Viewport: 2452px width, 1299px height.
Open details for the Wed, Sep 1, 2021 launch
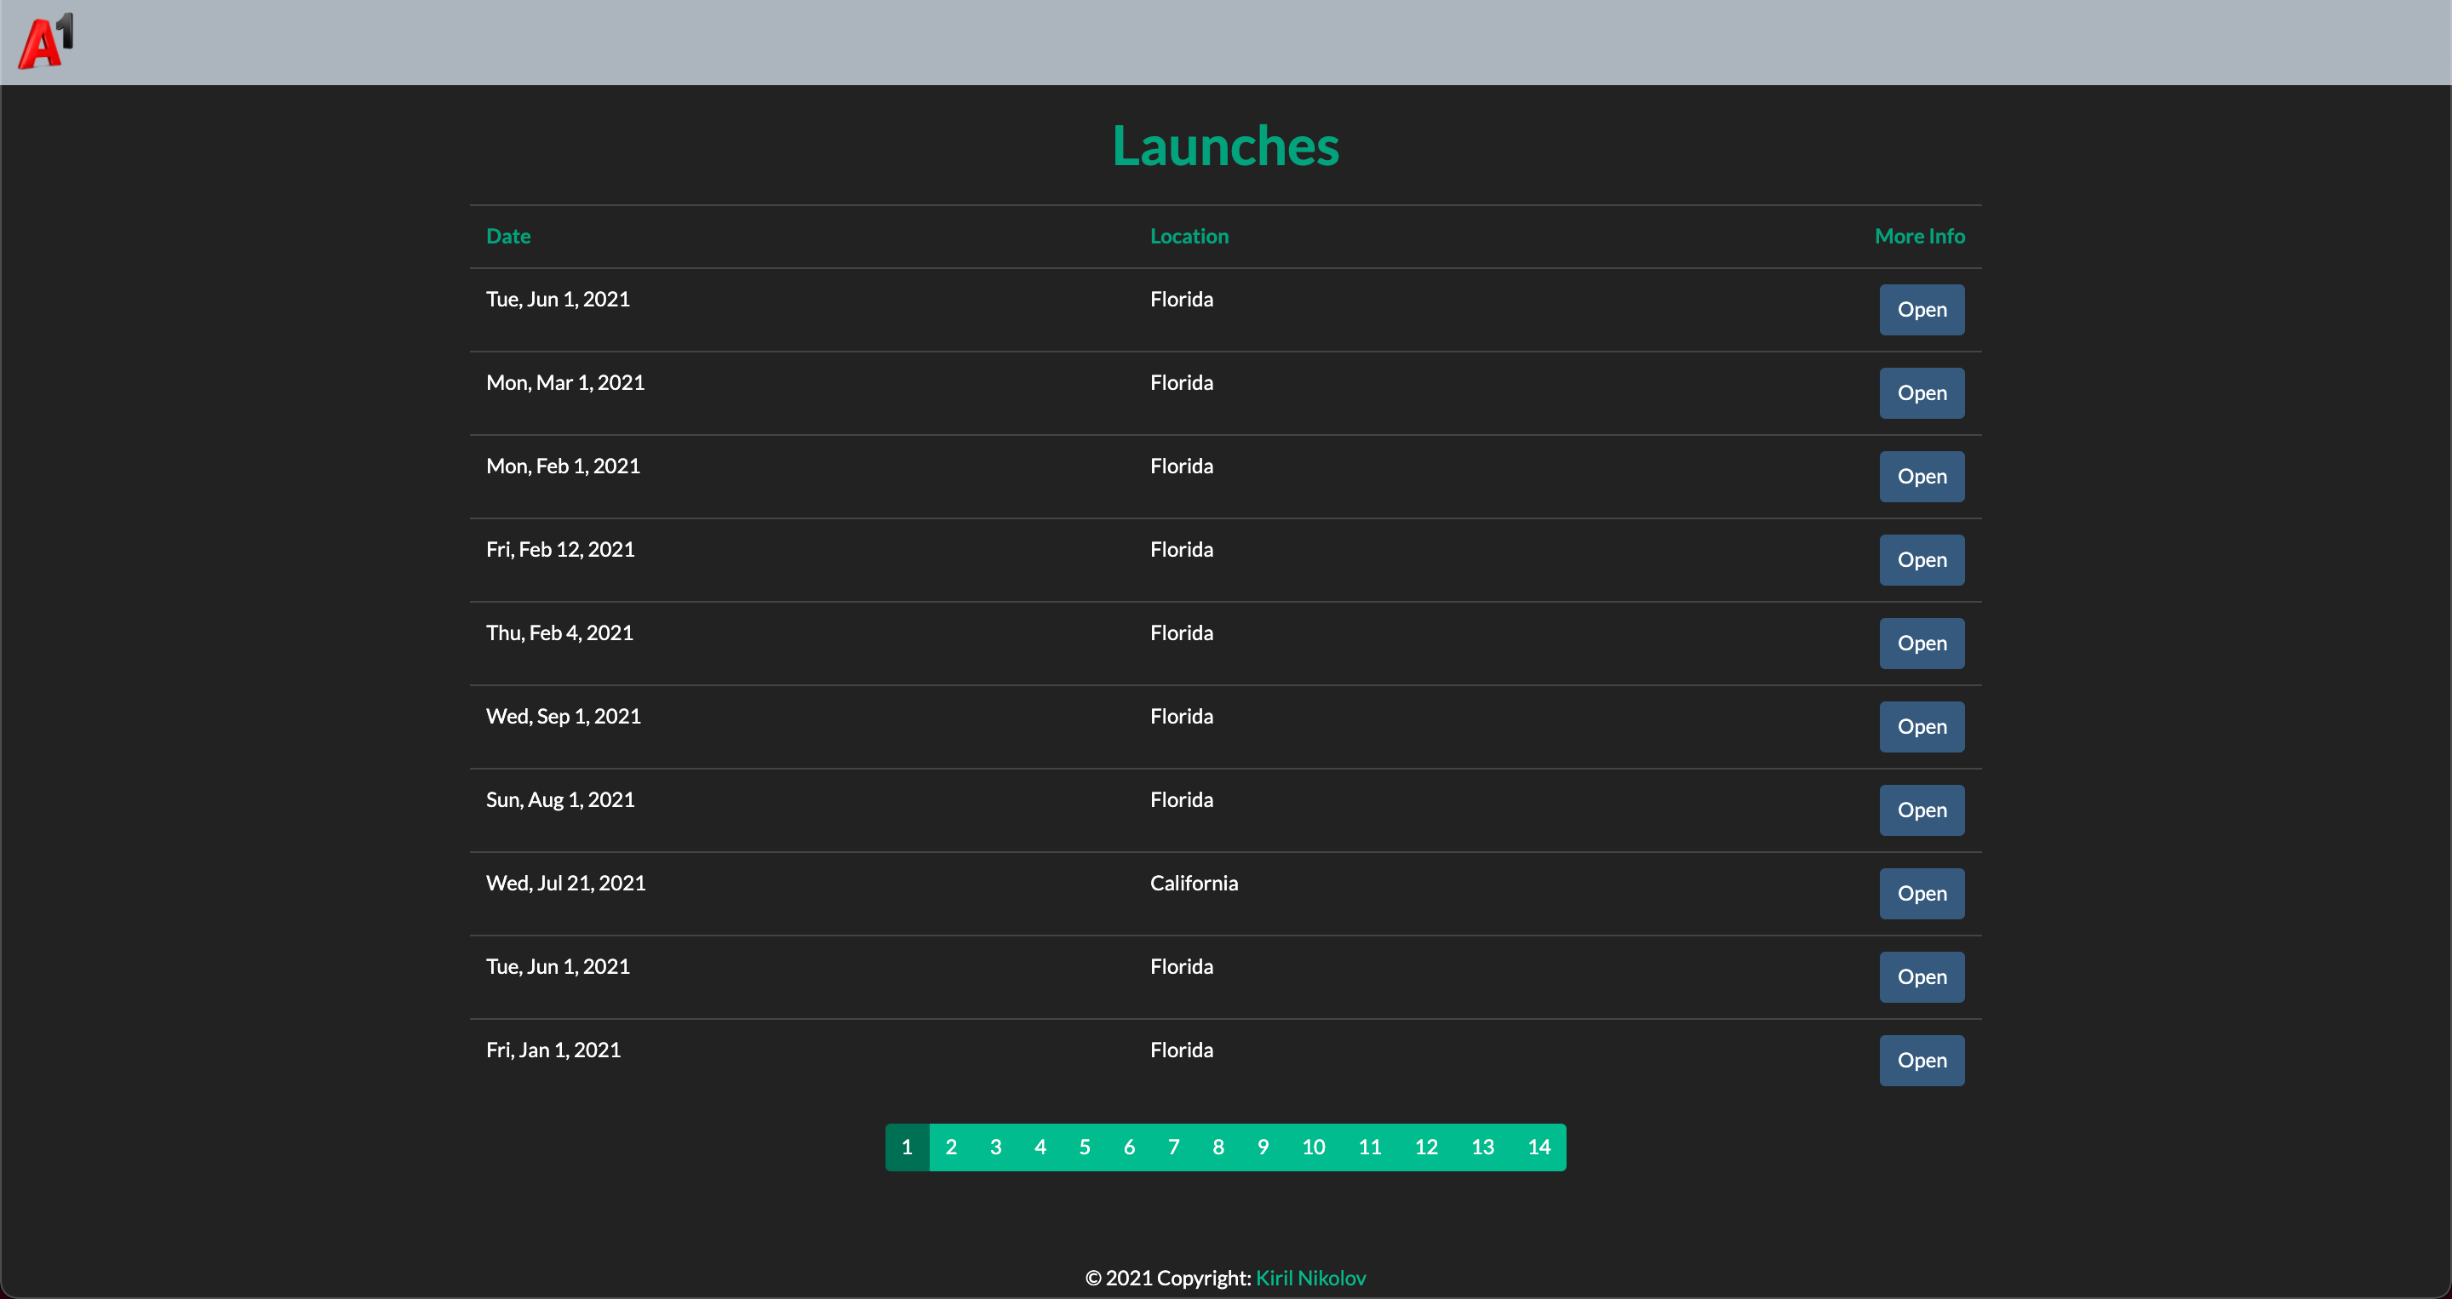(x=1921, y=726)
